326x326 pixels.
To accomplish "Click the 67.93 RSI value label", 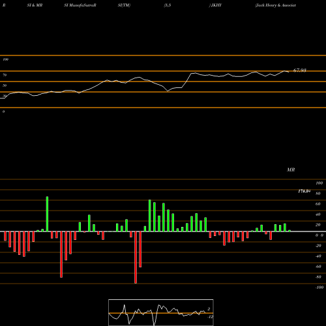I will (x=300, y=70).
